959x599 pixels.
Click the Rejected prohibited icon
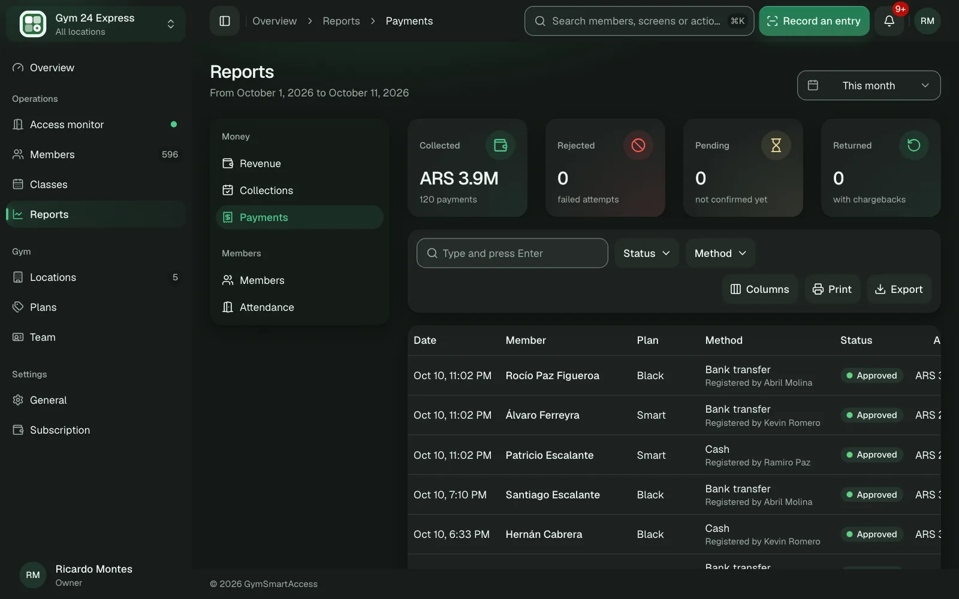tap(638, 145)
